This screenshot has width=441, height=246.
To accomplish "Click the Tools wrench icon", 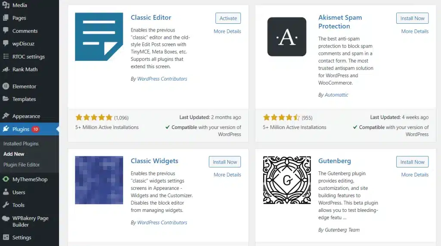I will point(6,205).
